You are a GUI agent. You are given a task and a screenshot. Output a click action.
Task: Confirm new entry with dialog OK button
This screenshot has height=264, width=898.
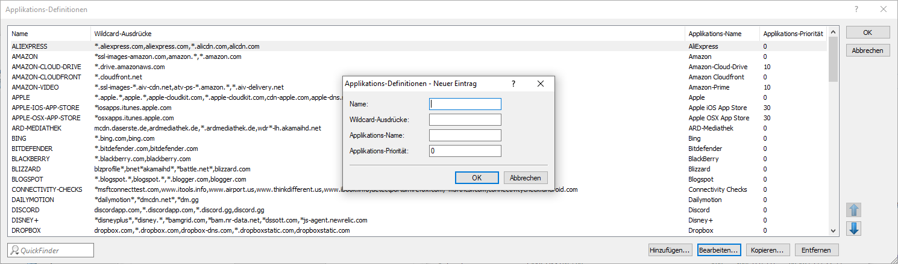click(x=477, y=177)
